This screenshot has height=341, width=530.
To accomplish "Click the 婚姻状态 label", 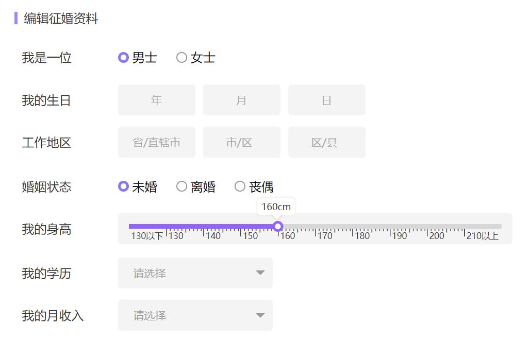I will [x=46, y=186].
